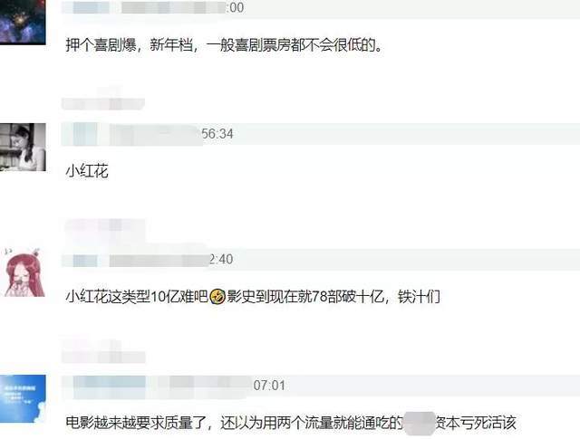Click the blurred censored word in last comment
Image resolution: width=580 pixels, height=439 pixels.
[419, 423]
